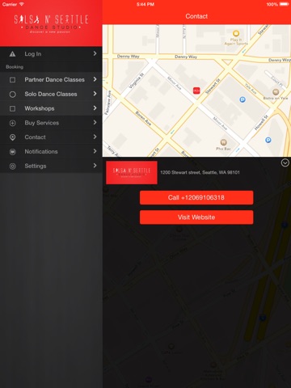Viewport: 291px width, 388px height.
Task: Click the location pin icon beside Contact
Action: point(12,137)
